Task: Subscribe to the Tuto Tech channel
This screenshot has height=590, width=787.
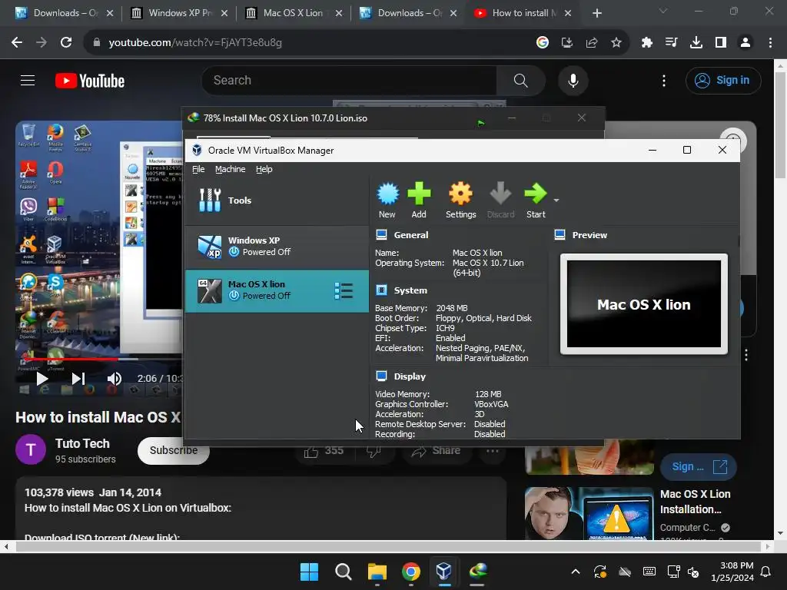Action: (173, 450)
